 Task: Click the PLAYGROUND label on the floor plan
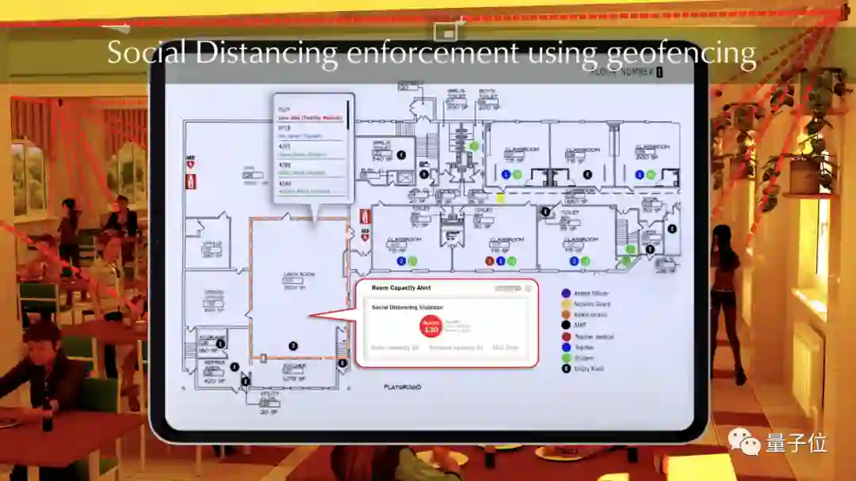click(x=403, y=388)
